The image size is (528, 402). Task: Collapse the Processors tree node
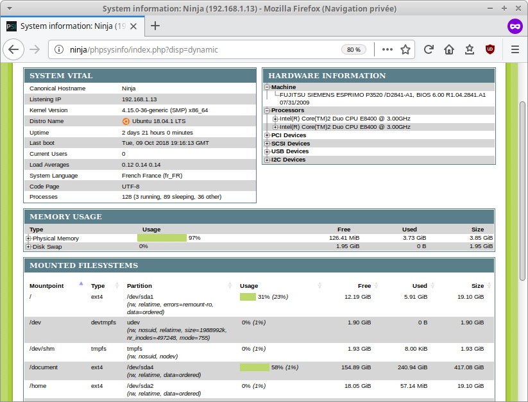267,110
